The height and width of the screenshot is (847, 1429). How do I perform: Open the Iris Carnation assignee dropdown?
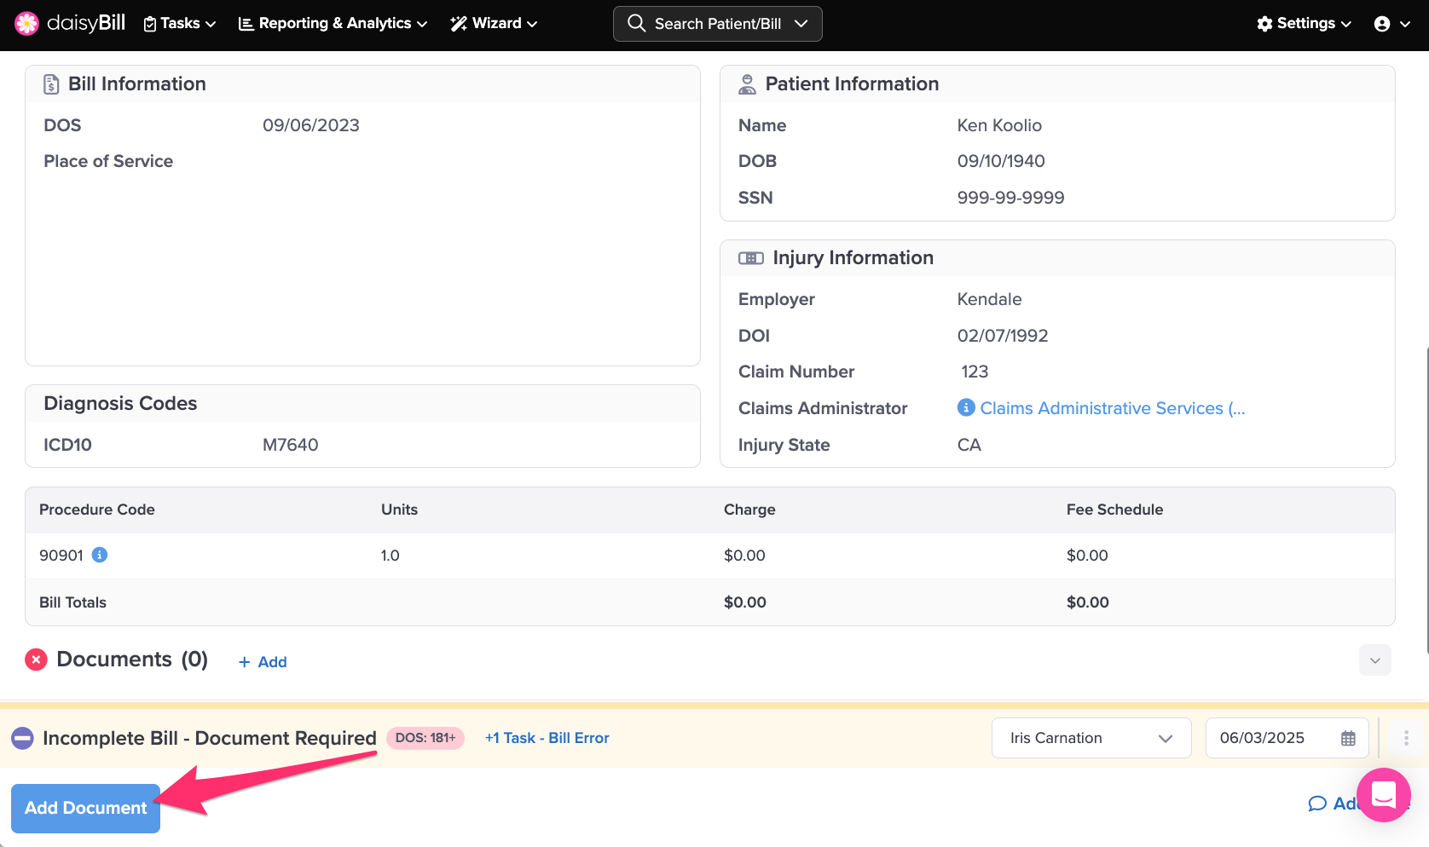click(1091, 738)
